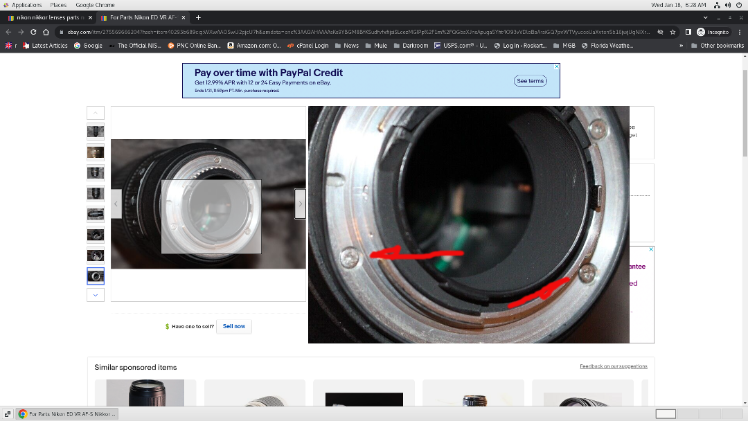The height and width of the screenshot is (421, 748).
Task: Select Chrome window in bottom taskbar
Action: coord(67,414)
